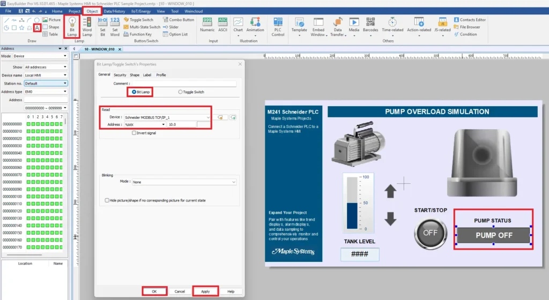The height and width of the screenshot is (300, 549).
Task: Select the Word Lamp object tool
Action: pos(87,27)
